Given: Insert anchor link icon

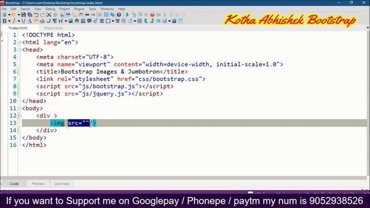Looking at the screenshot, I should click(95, 21).
